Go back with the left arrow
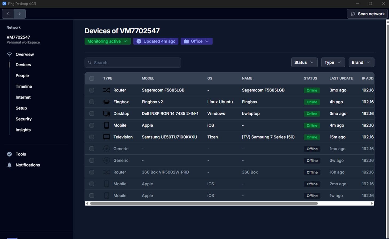Viewport: 389px width, 239px height. pyautogui.click(x=8, y=14)
